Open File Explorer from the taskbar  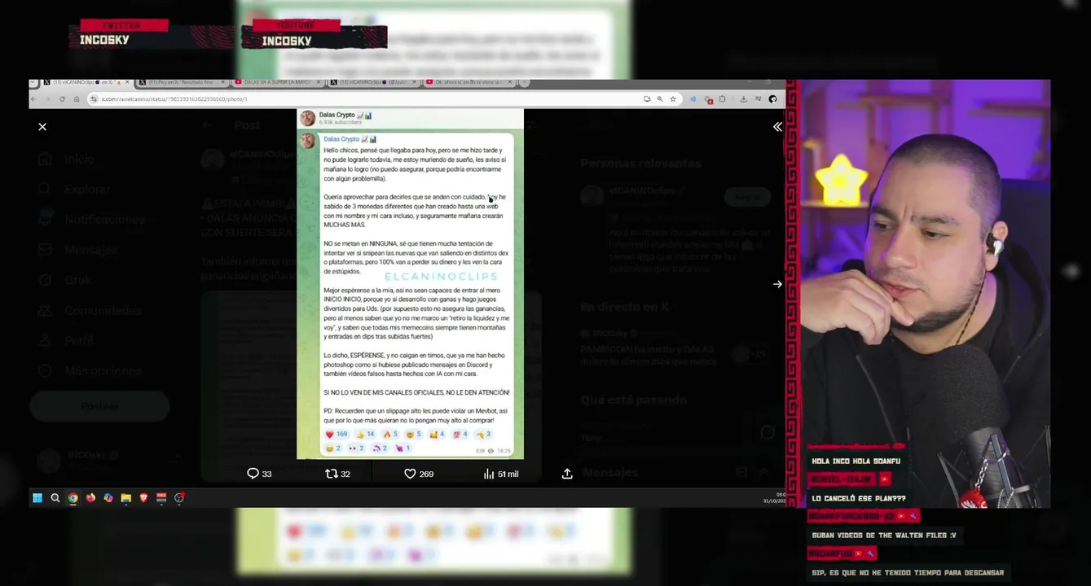tap(126, 498)
